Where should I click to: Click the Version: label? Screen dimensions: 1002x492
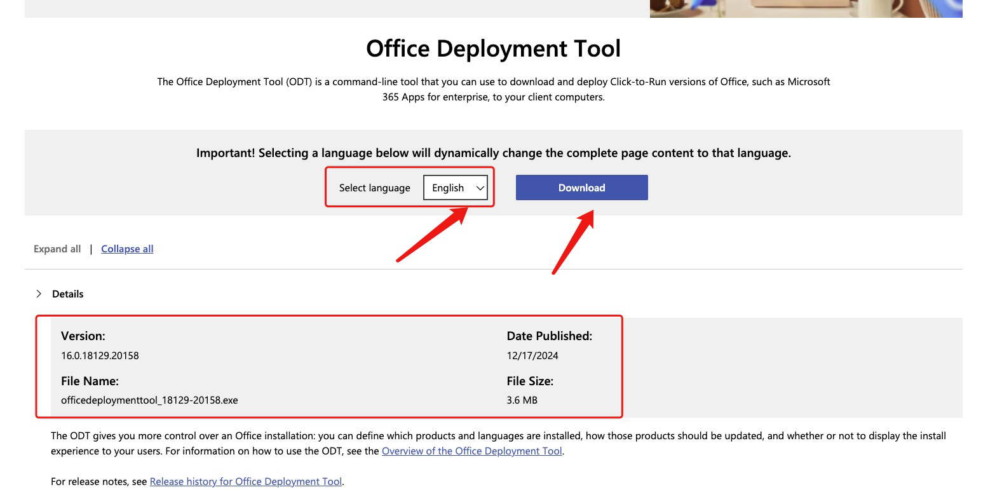[x=83, y=336]
